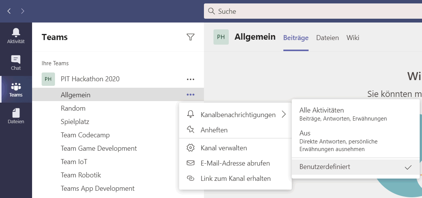Select the Allgemein channel

(118, 95)
